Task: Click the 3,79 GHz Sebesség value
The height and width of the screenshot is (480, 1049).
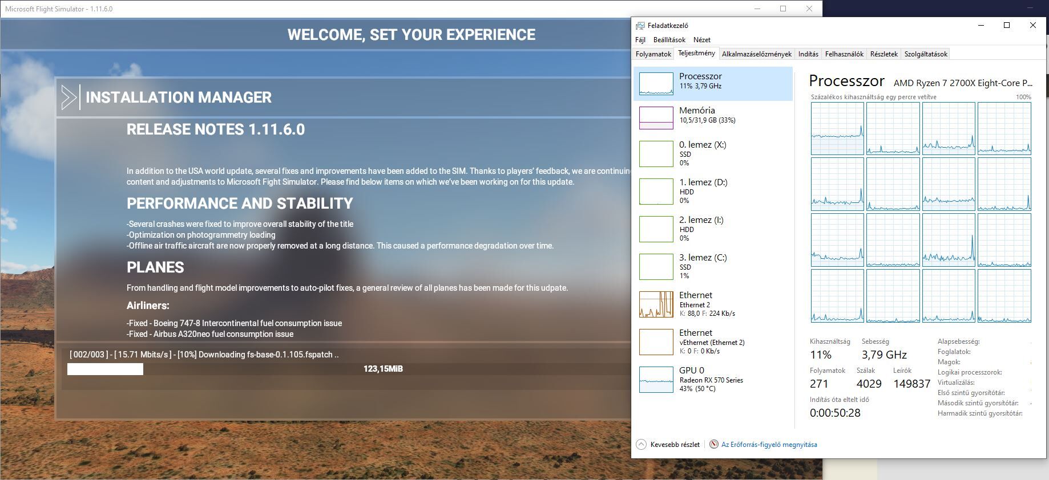Action: (884, 355)
